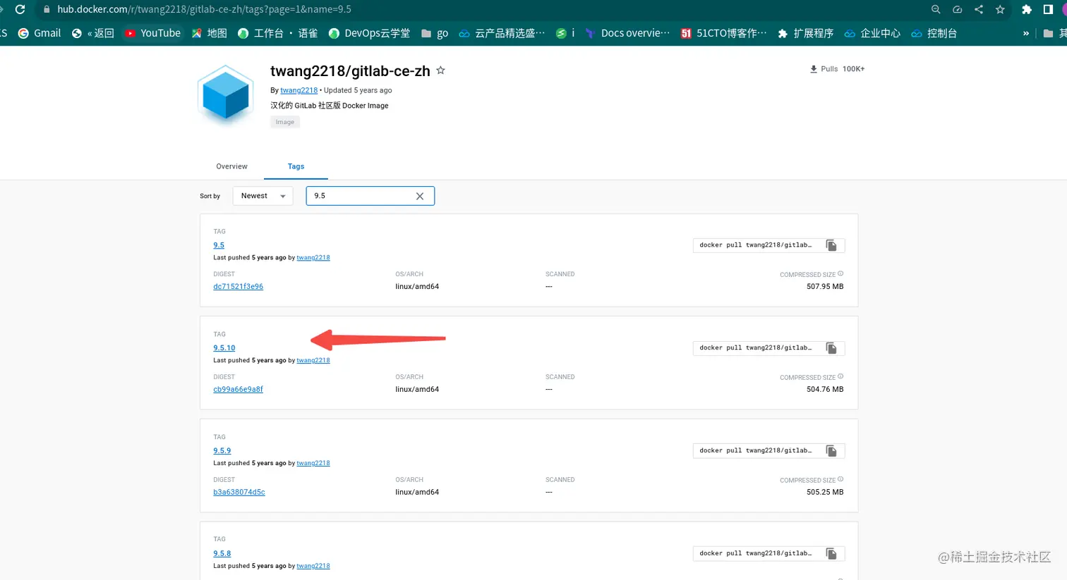Open 控制台 bookmark
Viewport: 1067px width, 580px height.
pos(934,33)
